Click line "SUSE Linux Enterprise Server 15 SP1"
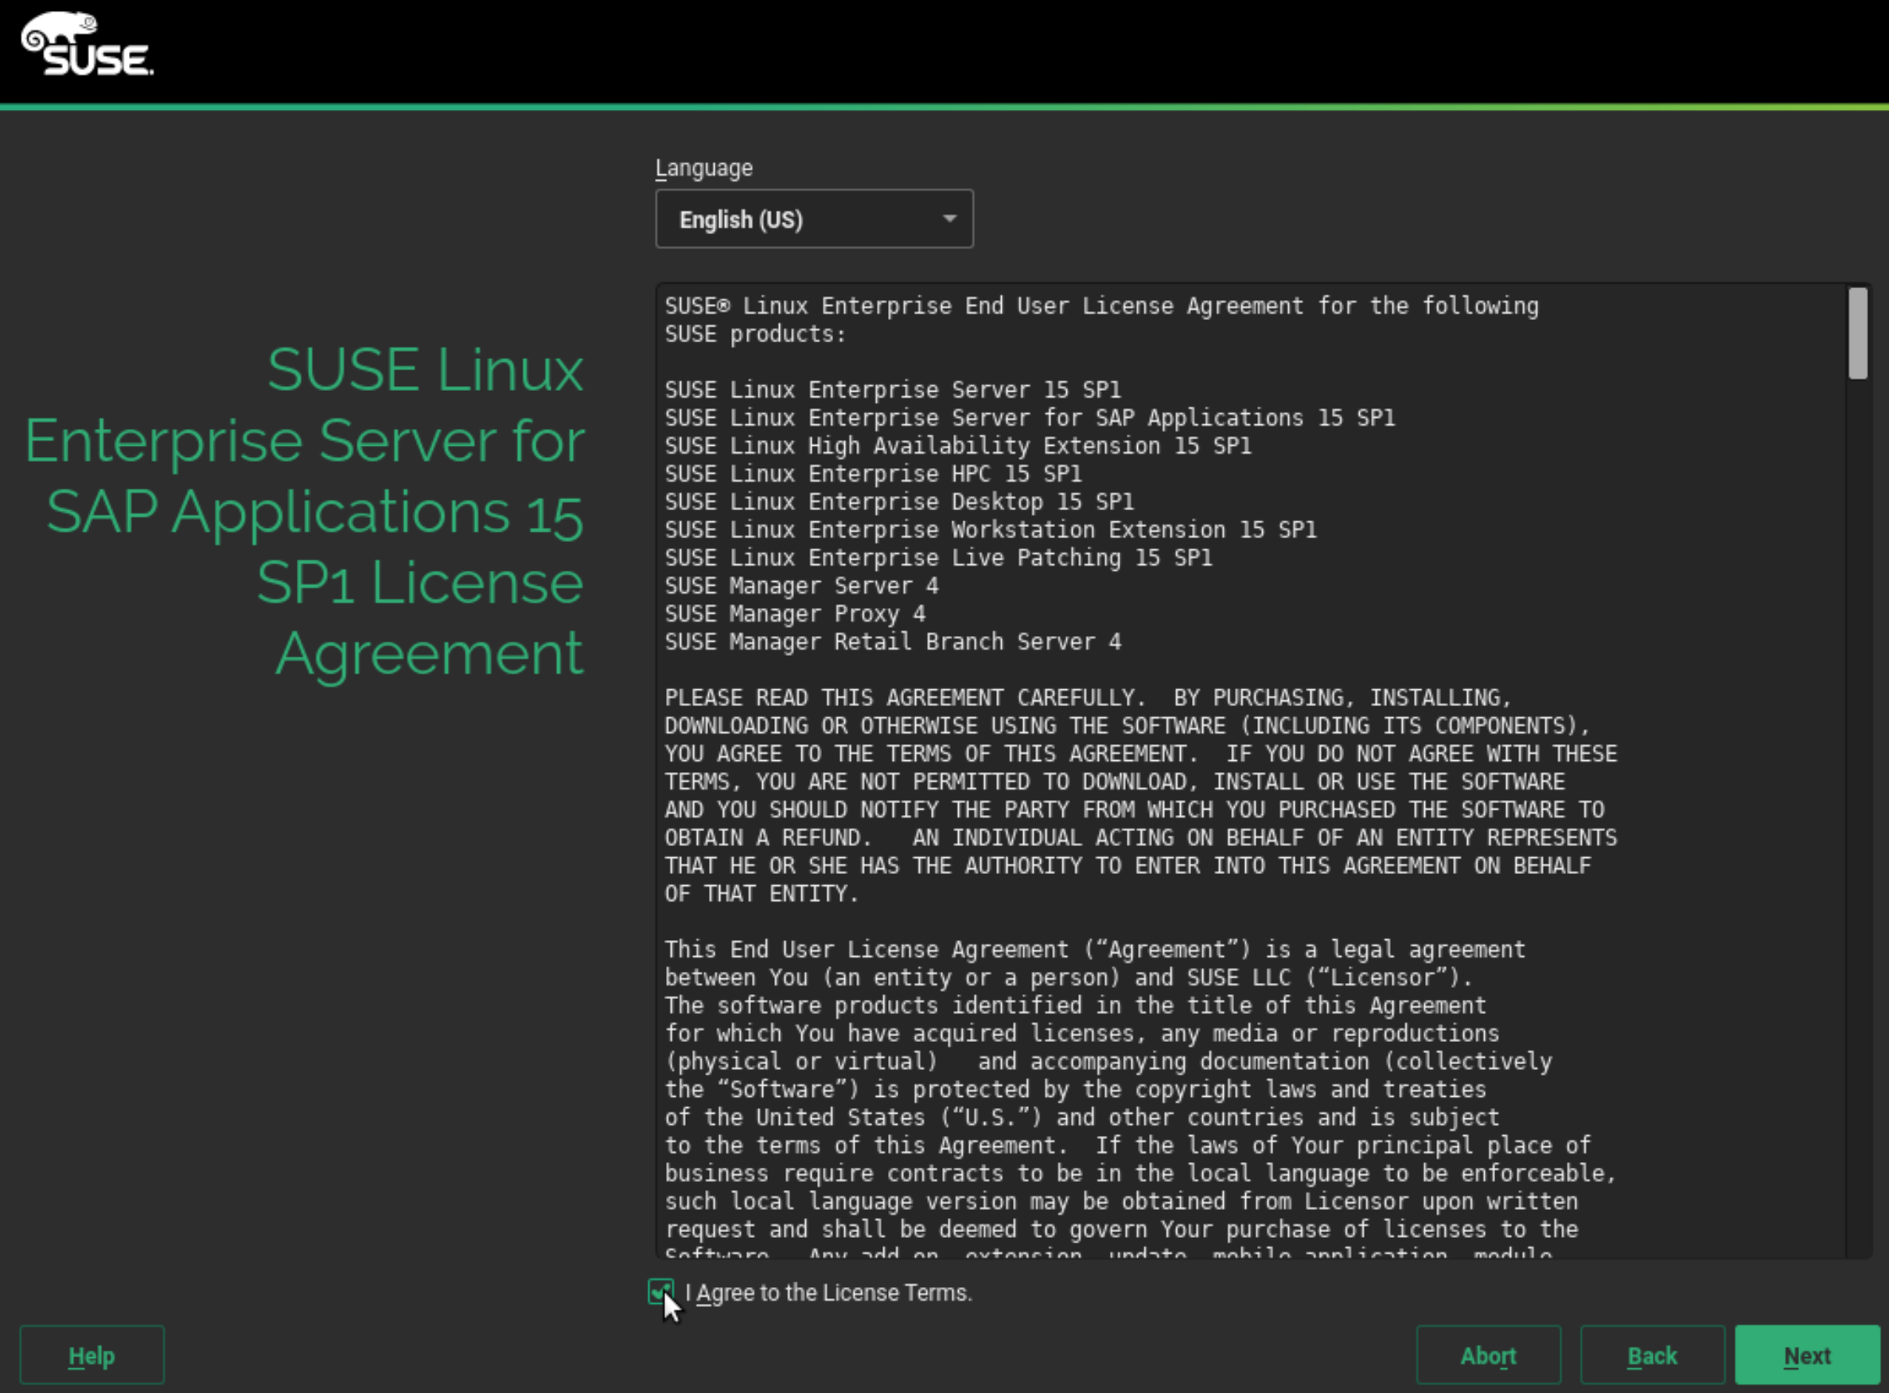Image resolution: width=1889 pixels, height=1393 pixels. [893, 389]
